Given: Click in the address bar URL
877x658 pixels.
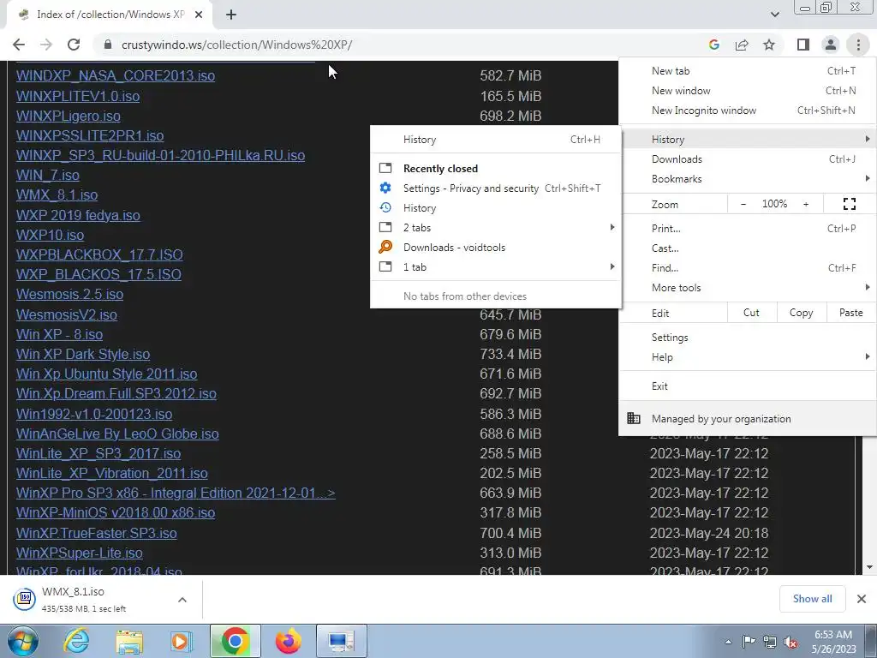Looking at the screenshot, I should (x=236, y=45).
